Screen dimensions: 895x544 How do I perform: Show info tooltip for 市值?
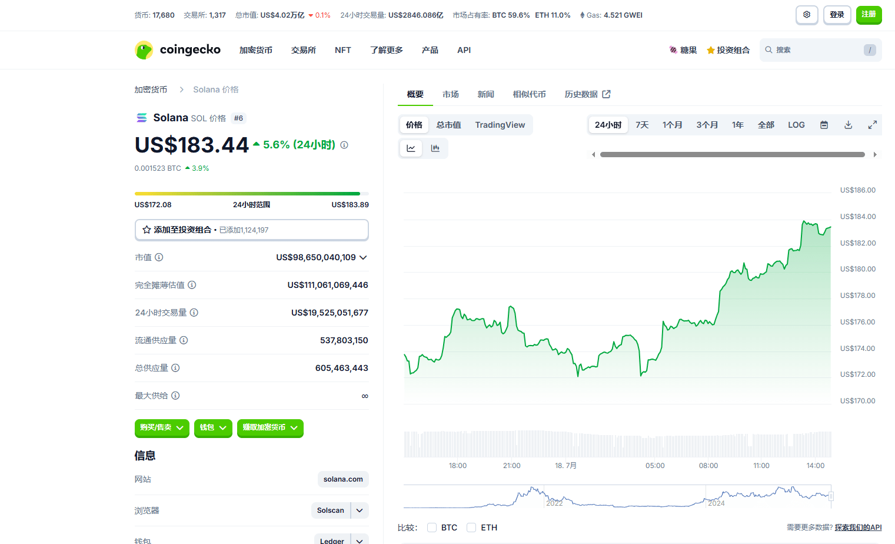(x=159, y=257)
